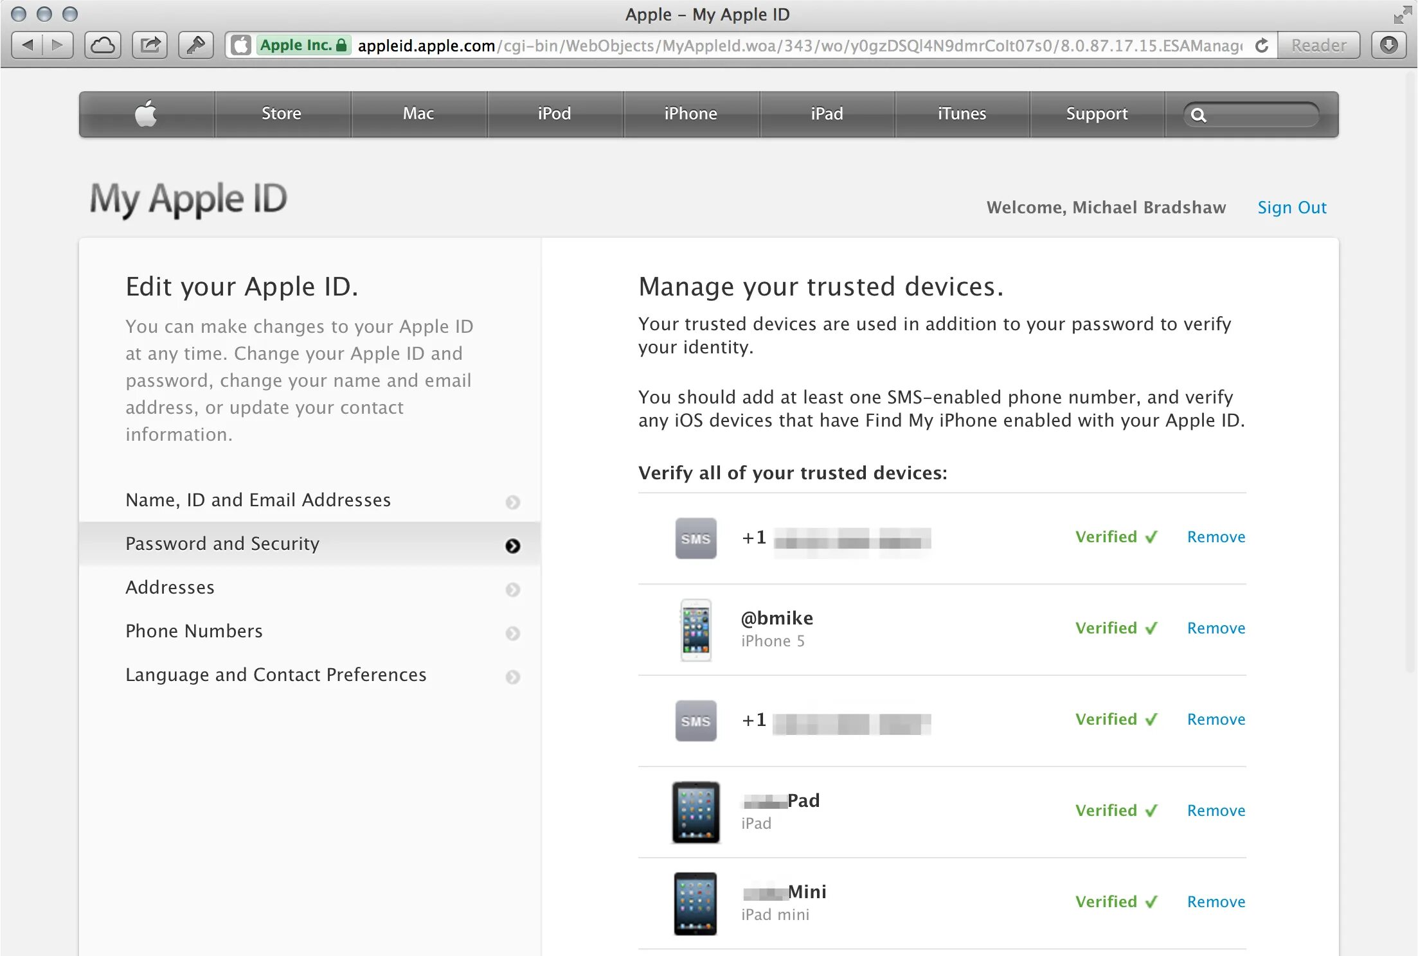
Task: Remove the iPad trusted device
Action: (x=1216, y=810)
